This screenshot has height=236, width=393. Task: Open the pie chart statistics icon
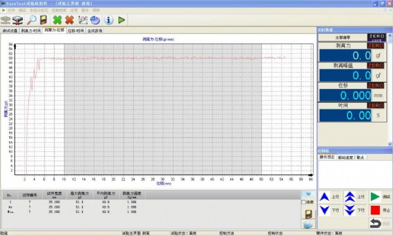[95, 20]
